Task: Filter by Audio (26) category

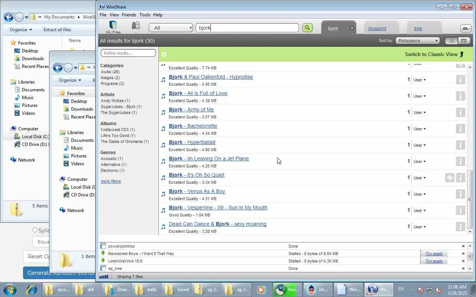Action: point(110,72)
